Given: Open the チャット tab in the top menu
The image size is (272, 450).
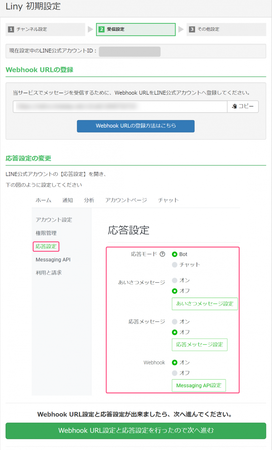Looking at the screenshot, I should click(x=169, y=200).
